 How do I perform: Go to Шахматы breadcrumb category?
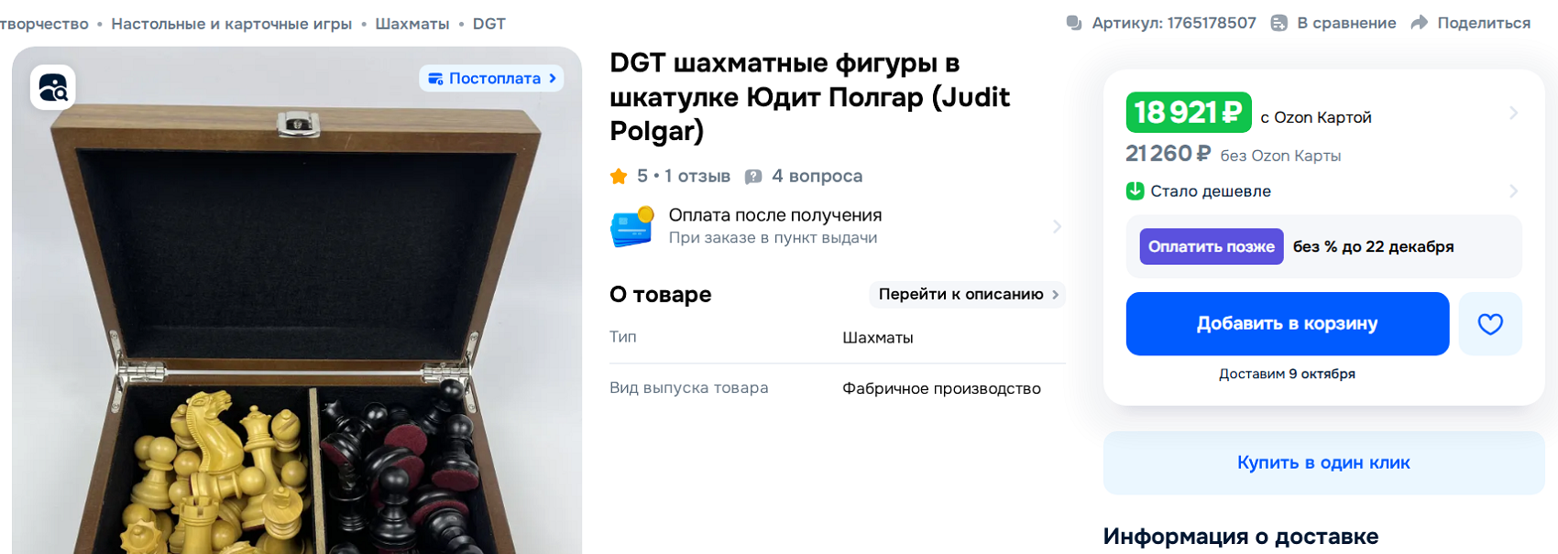coord(411,24)
